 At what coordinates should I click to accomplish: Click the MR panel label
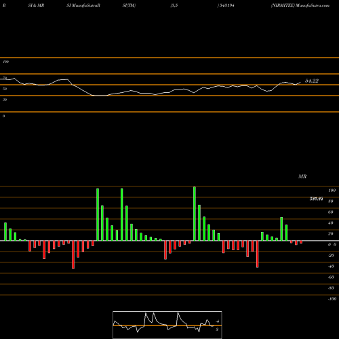point(302,176)
